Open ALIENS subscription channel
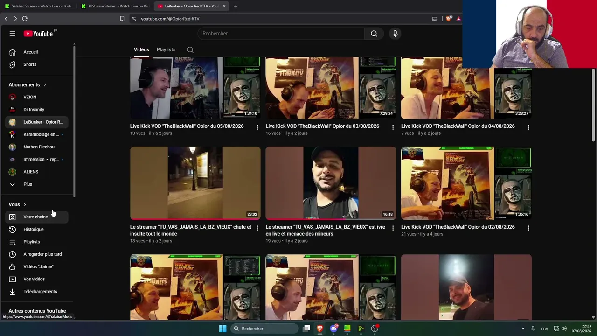Screen dimensions: 597x336 tap(37, 172)
